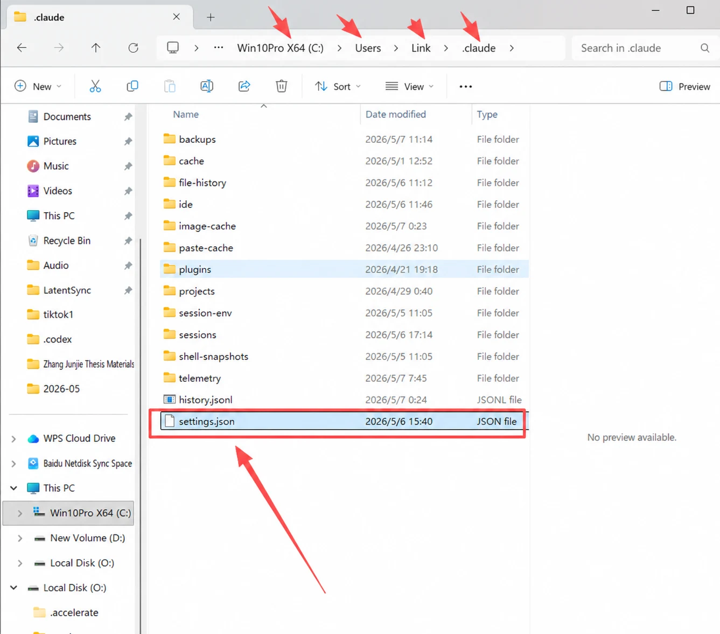
Task: Open the New item dropdown
Action: pos(38,86)
